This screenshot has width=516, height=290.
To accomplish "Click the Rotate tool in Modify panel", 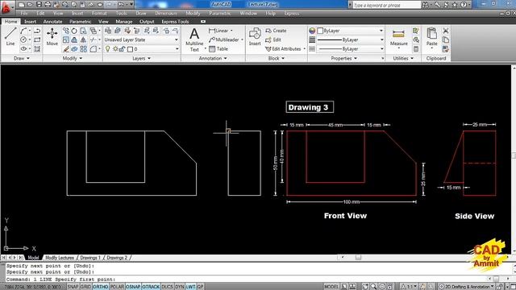I will 74,31.
